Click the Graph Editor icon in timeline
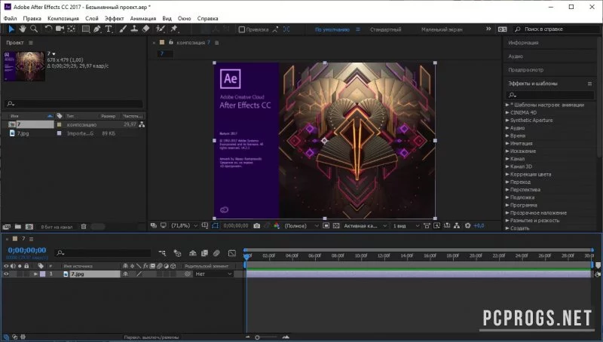Viewport: 603px width, 342px height. 232,253
